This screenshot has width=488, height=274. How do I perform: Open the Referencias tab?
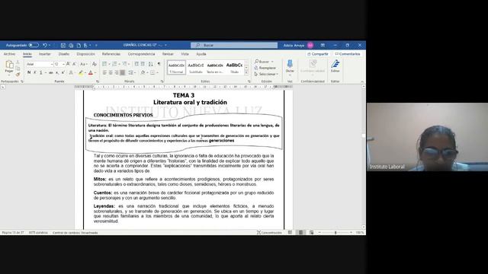coord(111,54)
